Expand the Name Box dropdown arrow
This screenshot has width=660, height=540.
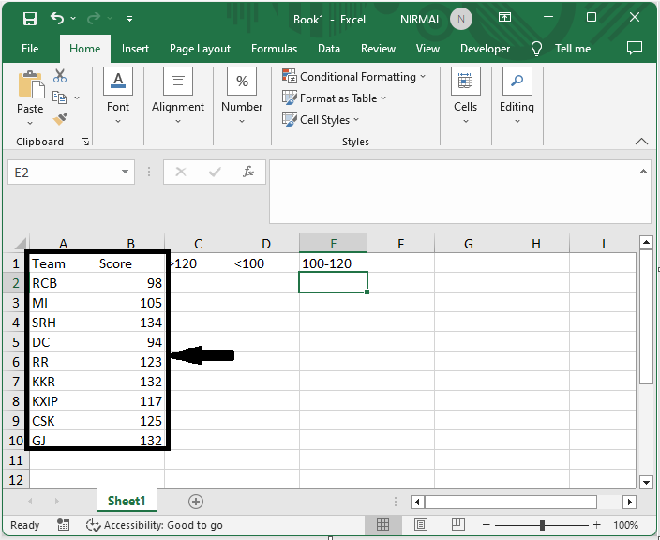(125, 172)
